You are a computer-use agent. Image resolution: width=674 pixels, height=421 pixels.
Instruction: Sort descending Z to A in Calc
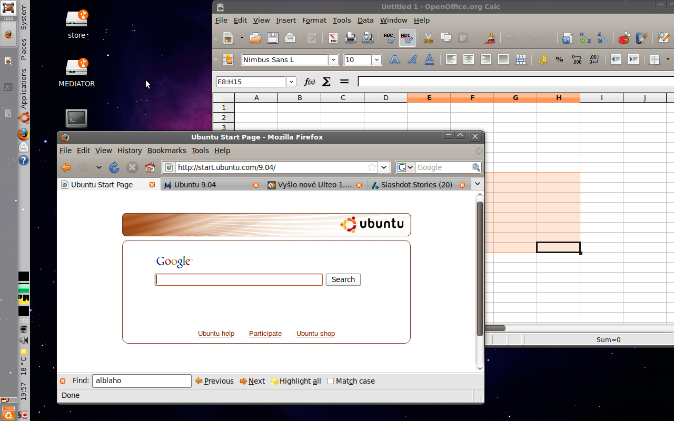coord(602,38)
